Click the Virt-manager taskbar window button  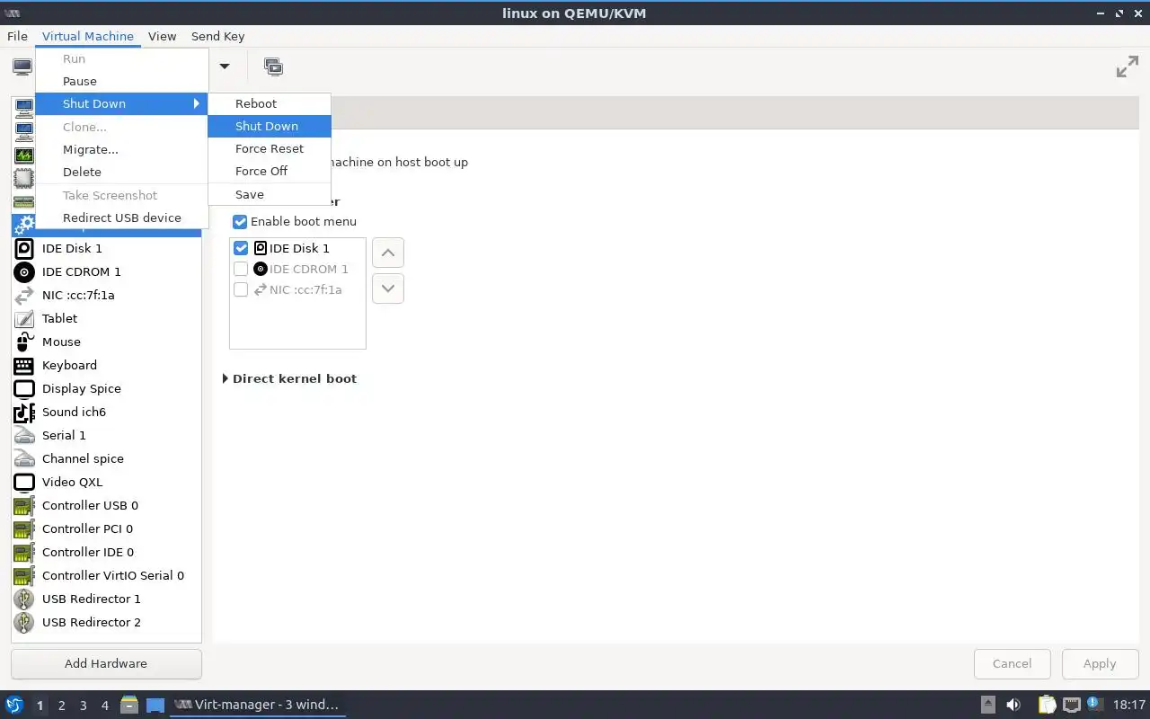(257, 705)
